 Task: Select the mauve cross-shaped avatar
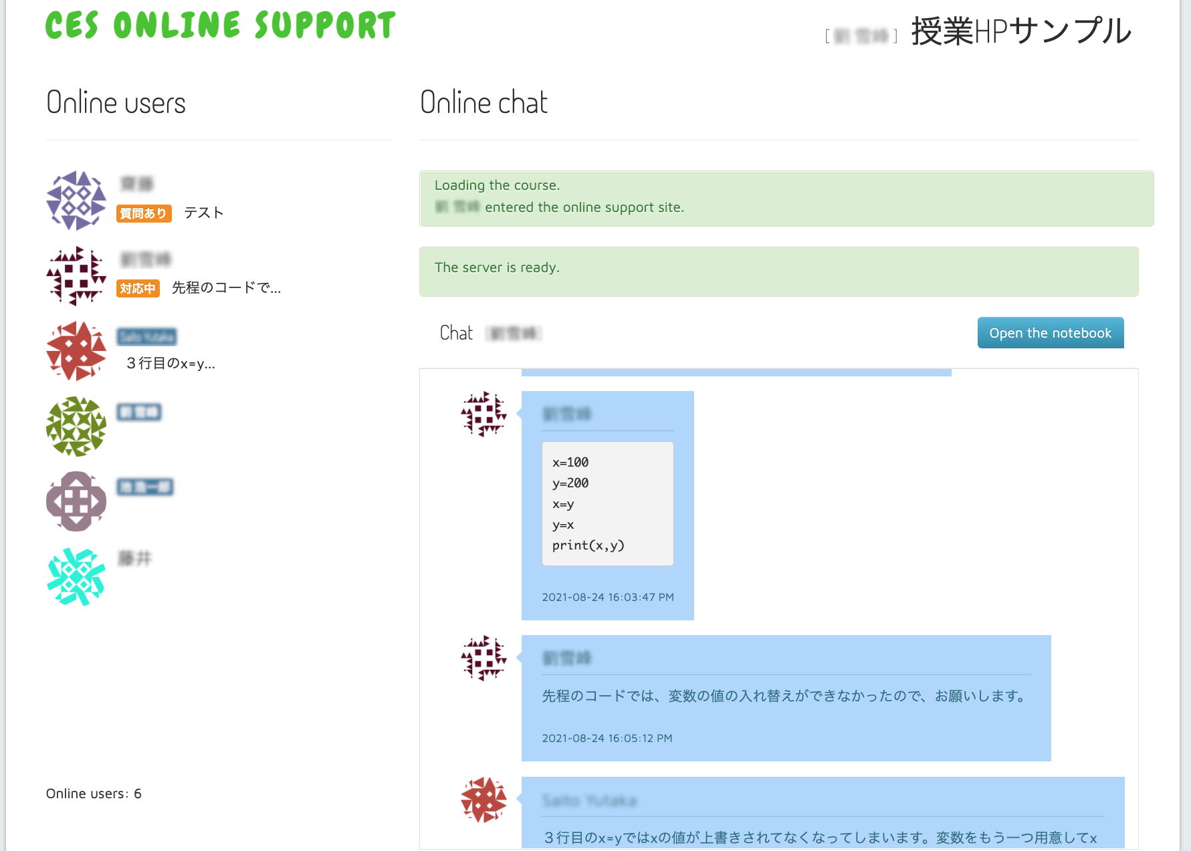[76, 501]
